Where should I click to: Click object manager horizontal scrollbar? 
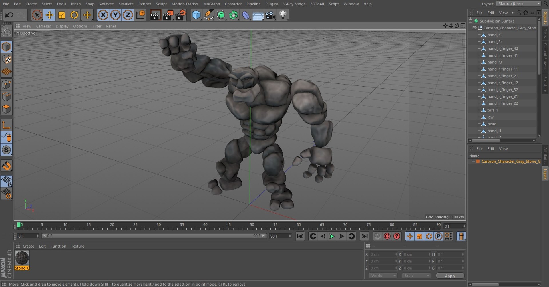click(x=486, y=141)
